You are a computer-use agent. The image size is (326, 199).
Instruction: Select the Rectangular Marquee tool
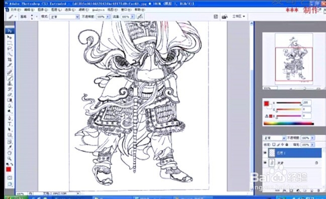coord(10,43)
